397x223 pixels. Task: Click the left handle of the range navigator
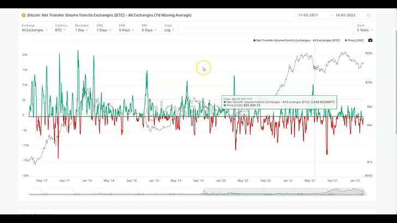[204, 192]
